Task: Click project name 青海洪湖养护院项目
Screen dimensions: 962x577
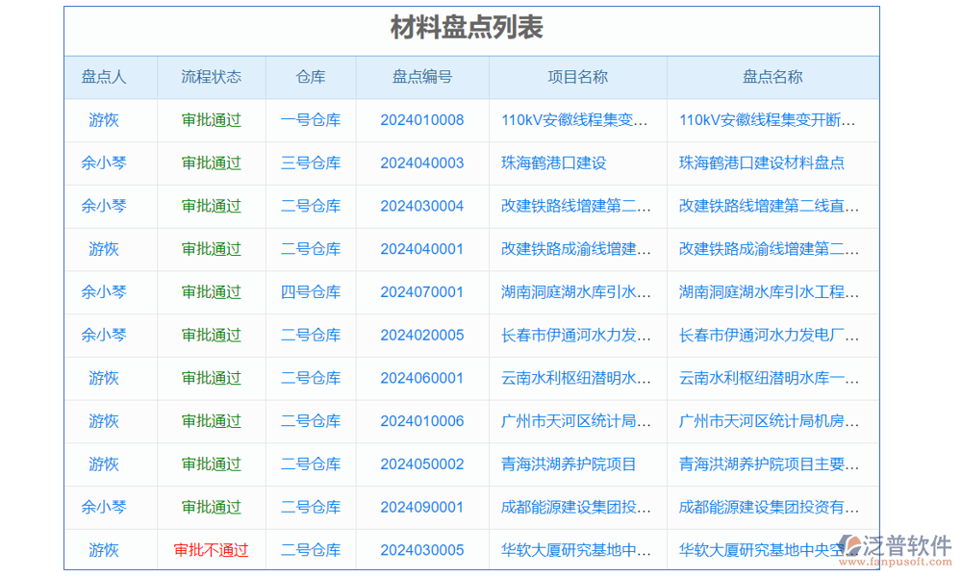Action: point(569,464)
